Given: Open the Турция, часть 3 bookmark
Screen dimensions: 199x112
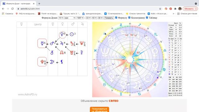Looking at the screenshot, I should click(70, 14).
